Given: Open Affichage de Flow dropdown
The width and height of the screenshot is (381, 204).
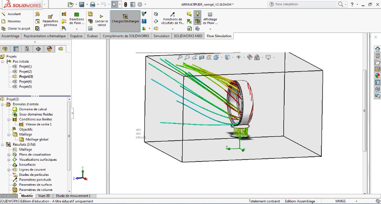Looking at the screenshot, I should [x=210, y=29].
